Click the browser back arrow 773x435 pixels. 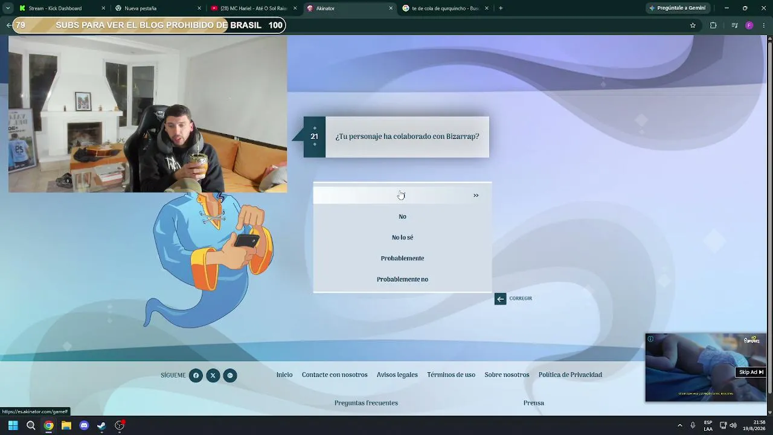[x=8, y=25]
